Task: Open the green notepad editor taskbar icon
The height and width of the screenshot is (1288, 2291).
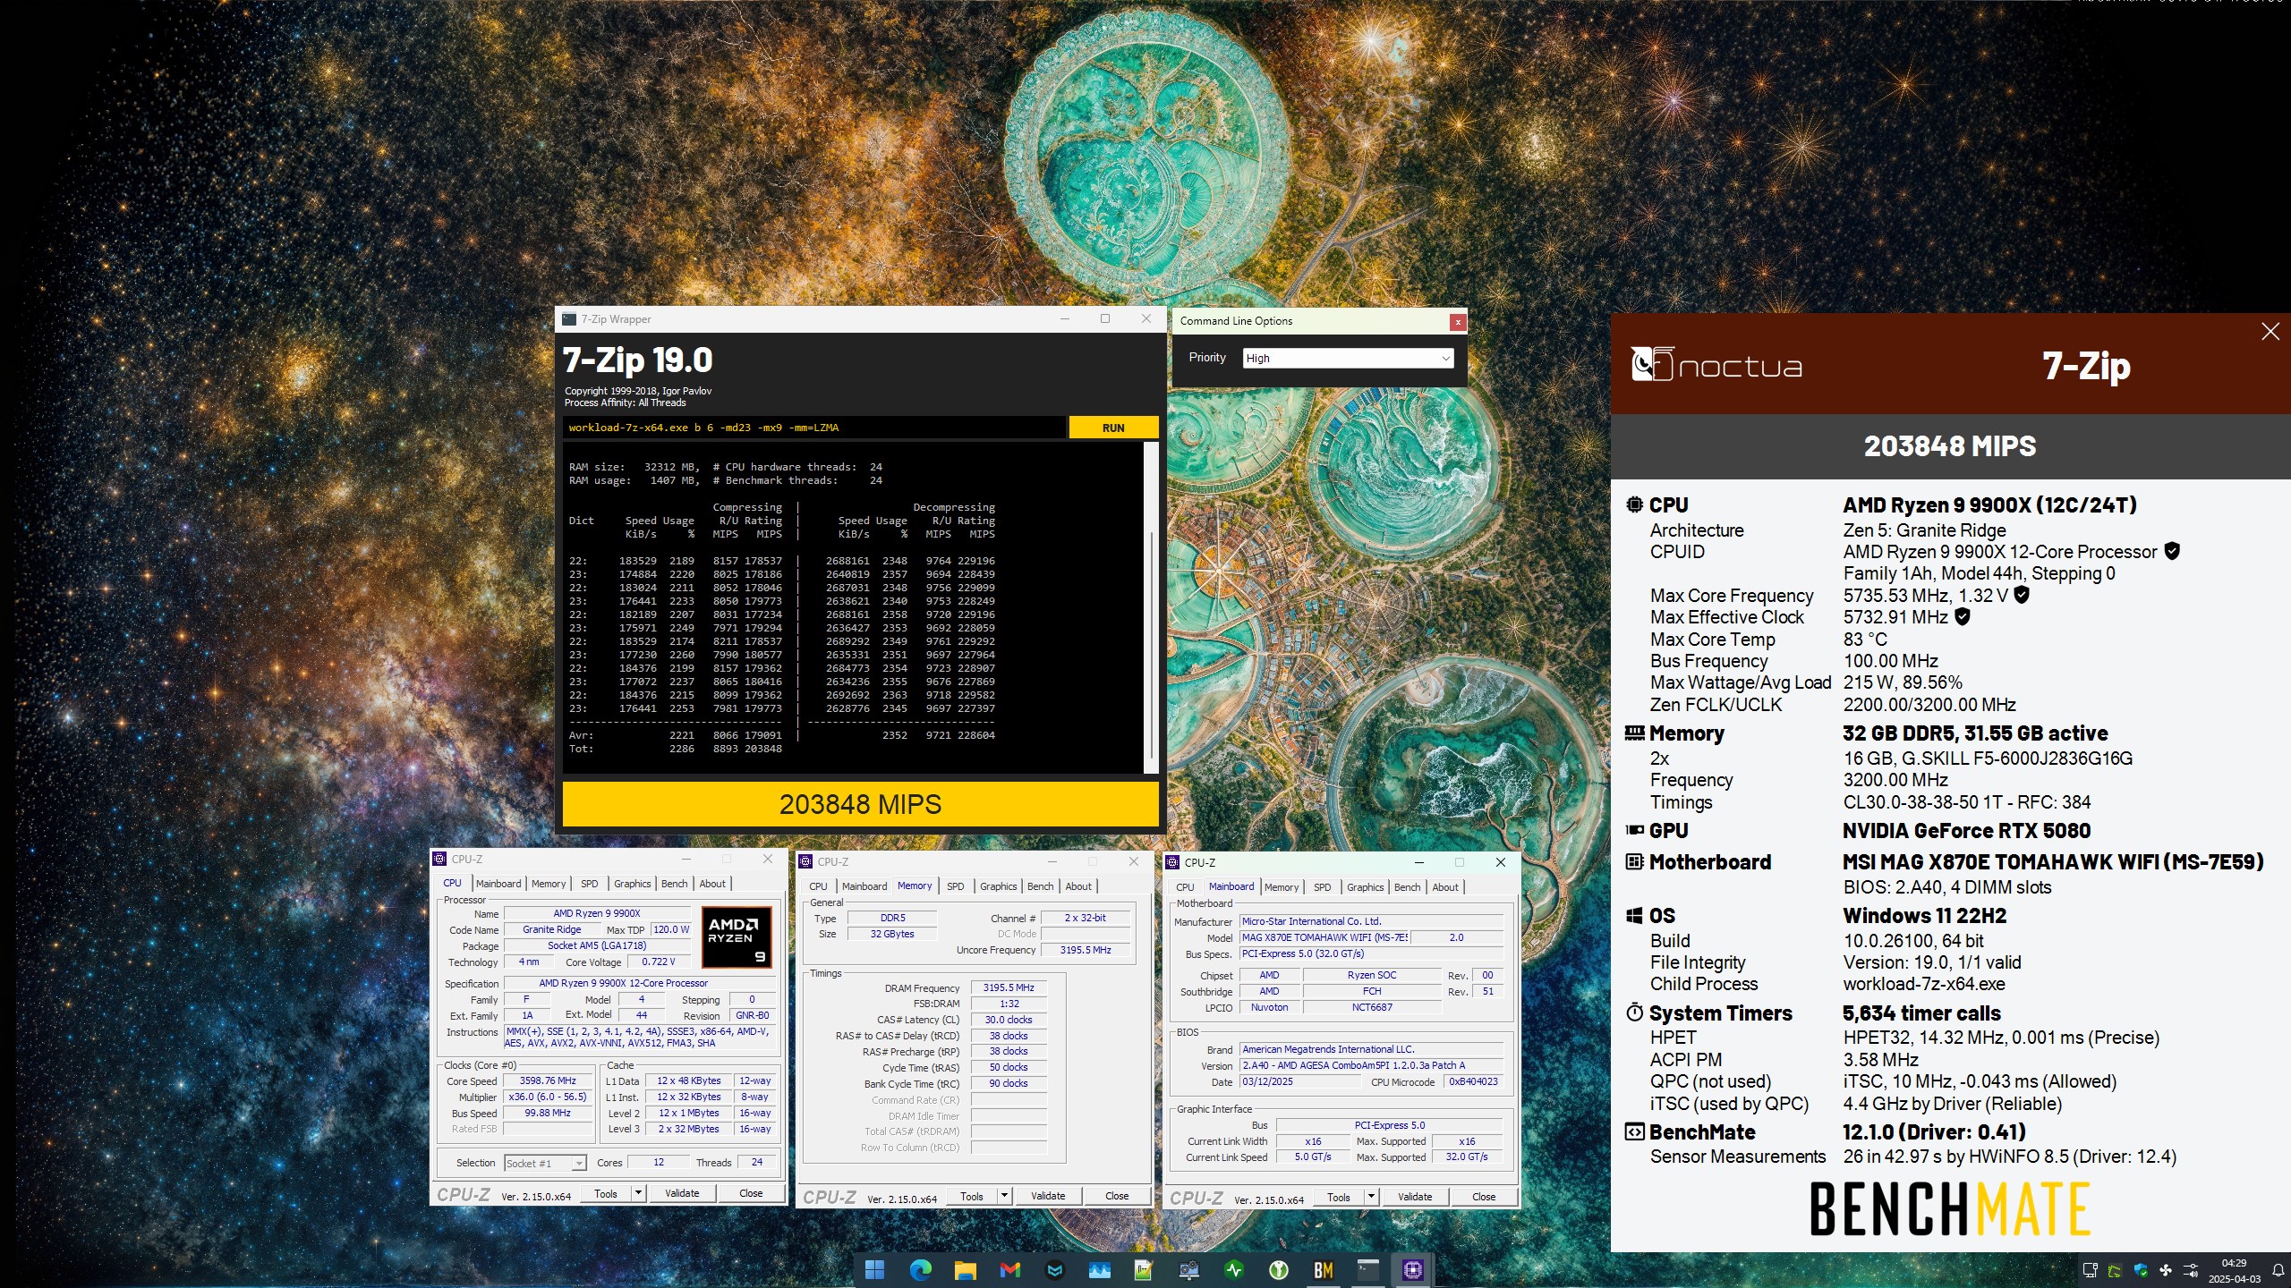Action: click(x=1144, y=1269)
